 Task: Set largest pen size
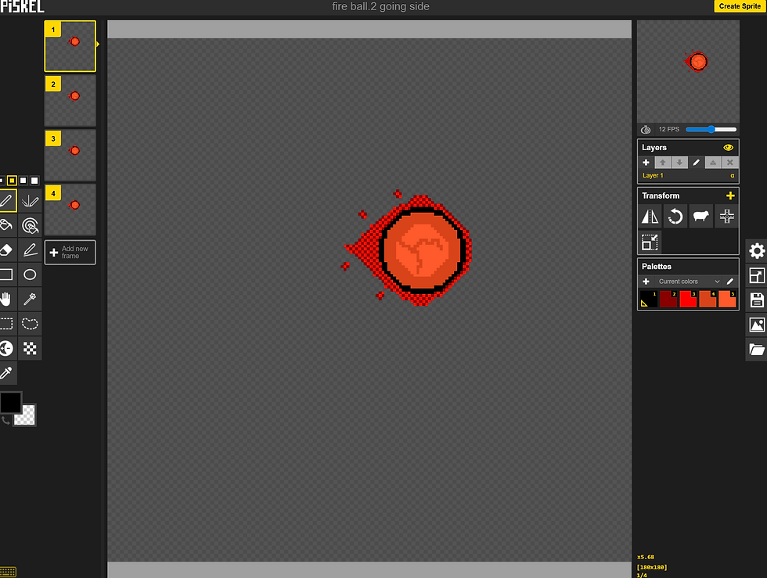point(34,181)
